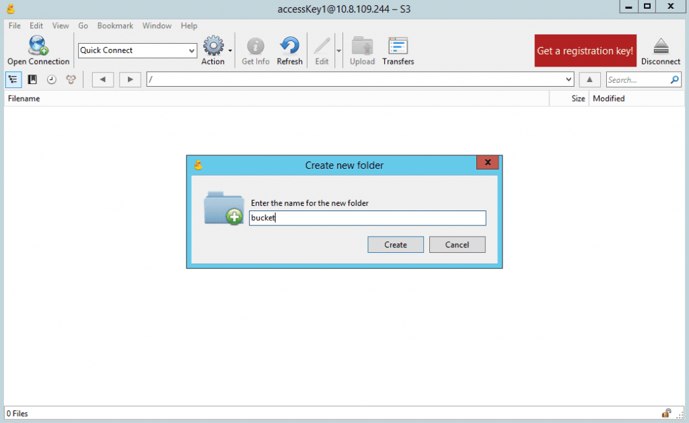Click the new folder name field
This screenshot has height=423, width=689.
coord(367,218)
